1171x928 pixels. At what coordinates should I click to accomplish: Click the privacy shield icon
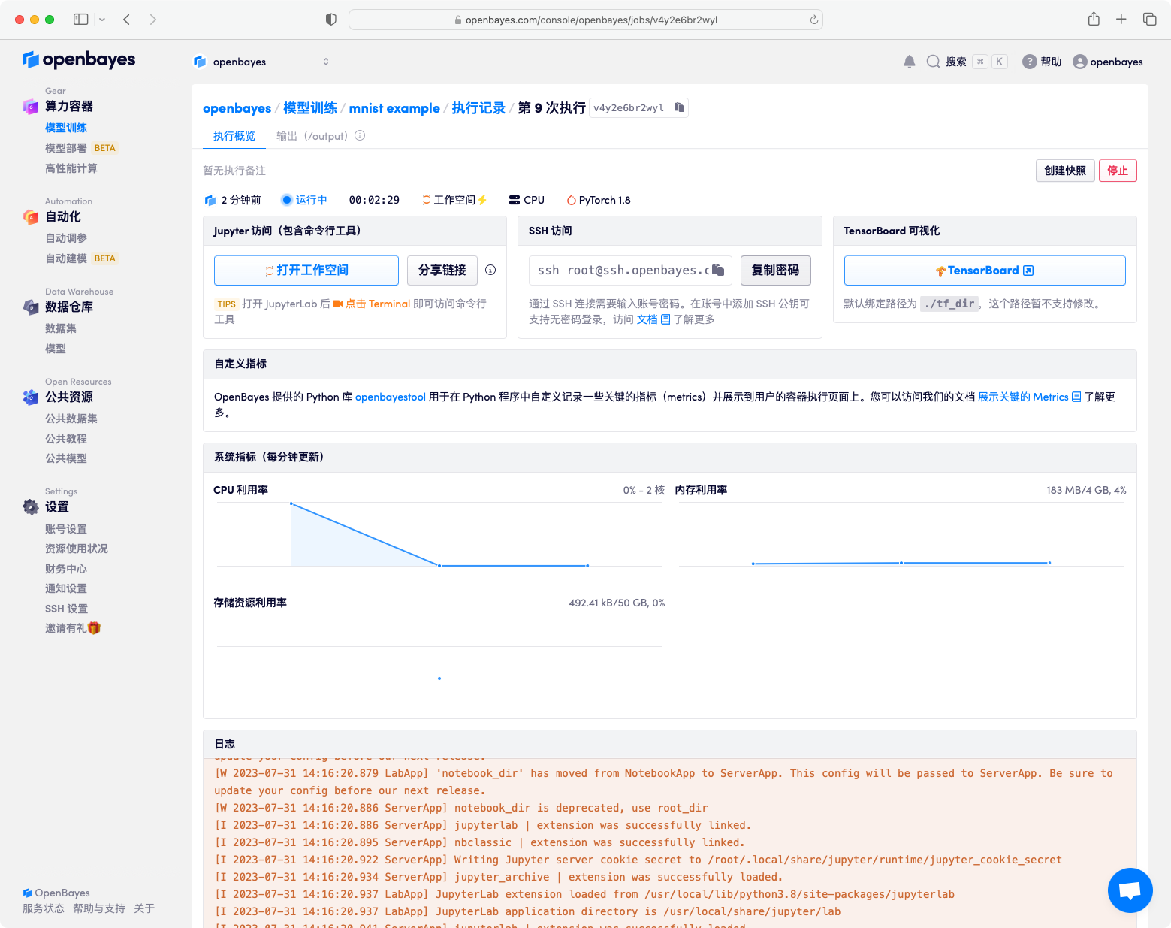[330, 20]
